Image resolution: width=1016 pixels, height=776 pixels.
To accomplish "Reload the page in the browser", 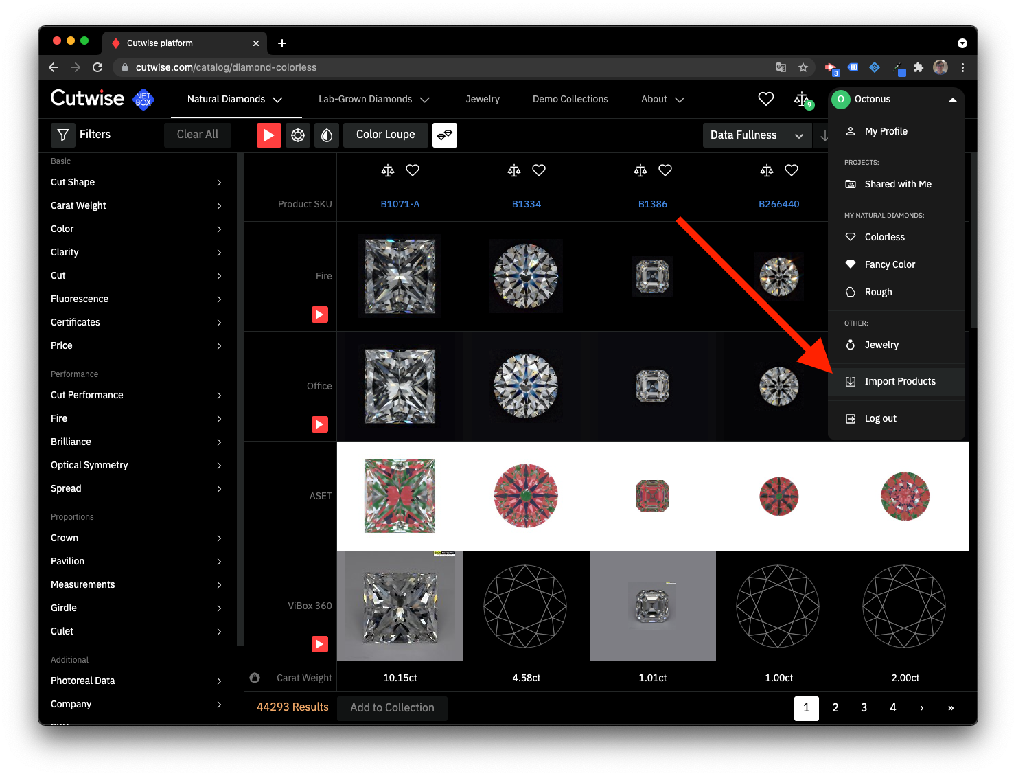I will pyautogui.click(x=97, y=67).
